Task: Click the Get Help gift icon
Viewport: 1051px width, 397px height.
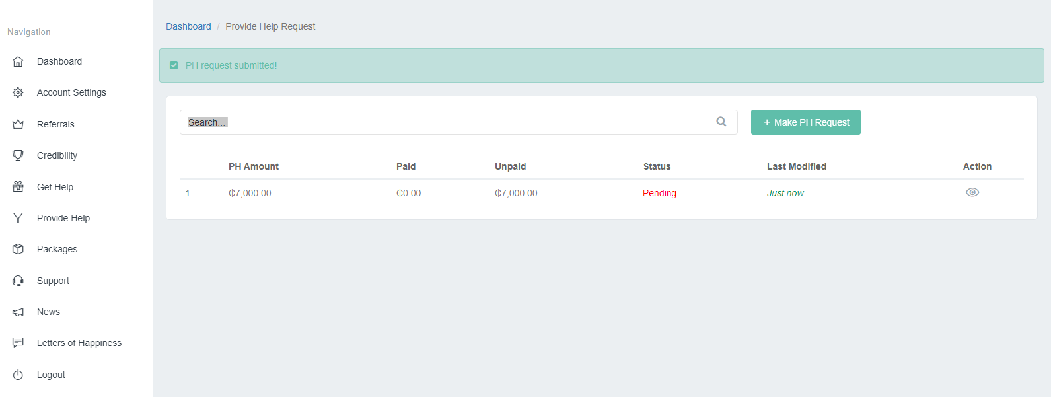Action: pyautogui.click(x=18, y=187)
